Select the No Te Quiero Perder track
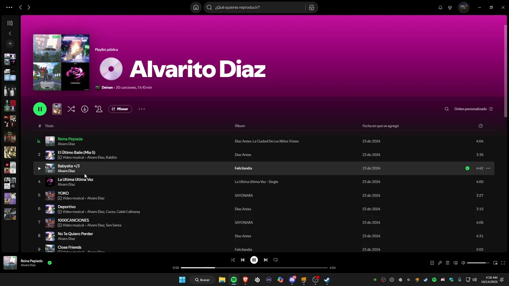Image resolution: width=509 pixels, height=286 pixels. (75, 234)
